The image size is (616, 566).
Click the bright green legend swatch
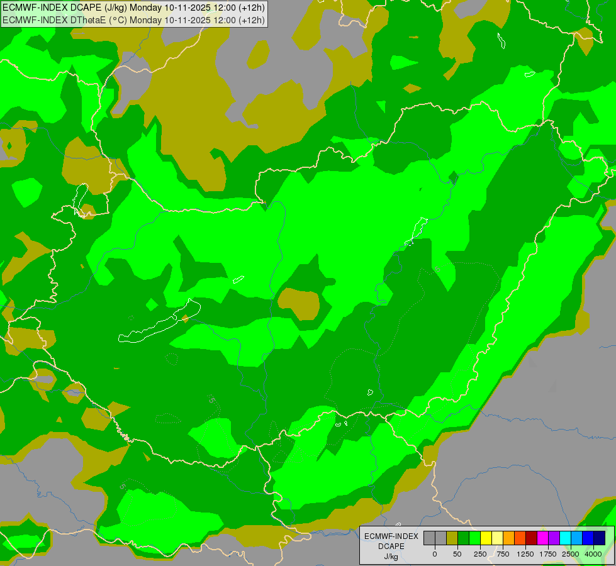475,538
